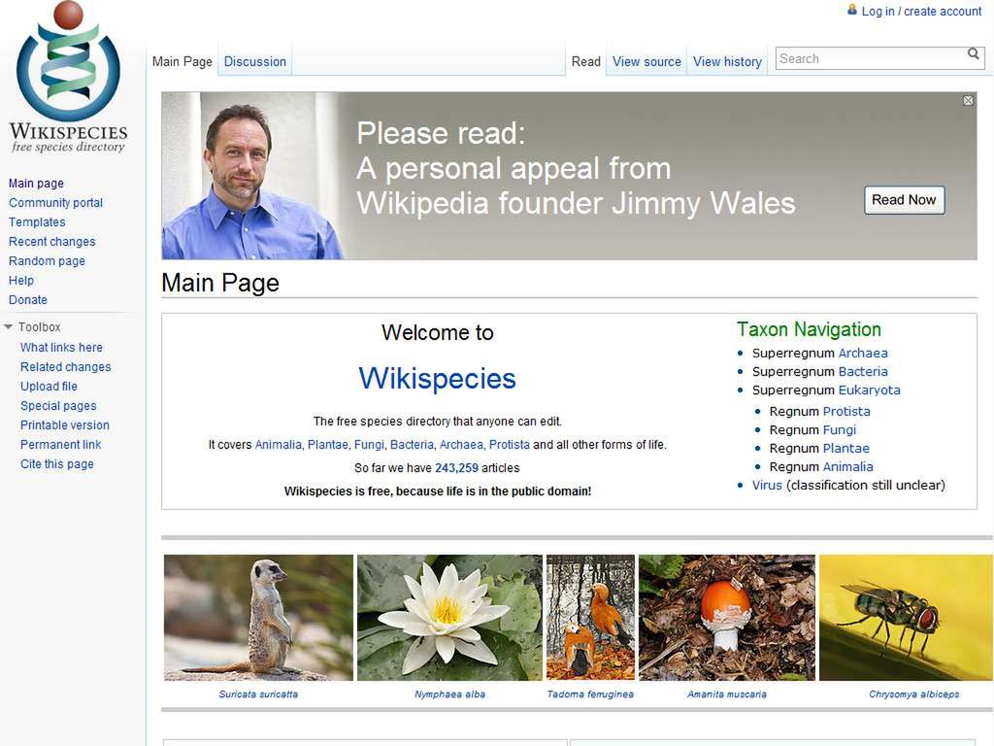Open Regnum Fungi link
This screenshot has width=994, height=746.
(x=840, y=430)
